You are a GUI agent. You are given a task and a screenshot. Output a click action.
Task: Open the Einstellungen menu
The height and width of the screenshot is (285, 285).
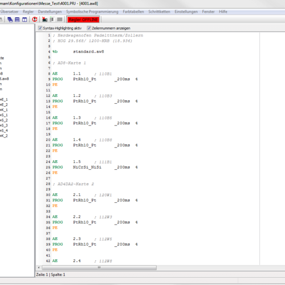(186, 11)
